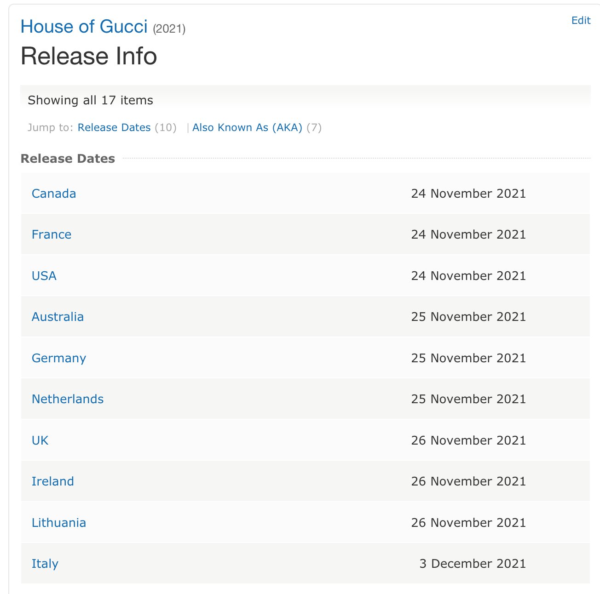Open the France country link
The height and width of the screenshot is (594, 600).
click(x=52, y=234)
